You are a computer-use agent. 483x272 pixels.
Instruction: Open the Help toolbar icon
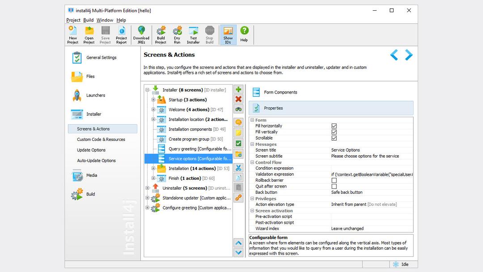244,34
